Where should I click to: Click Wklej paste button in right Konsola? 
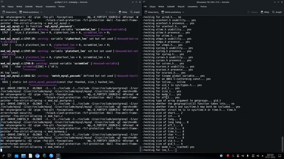[x=265, y=12]
